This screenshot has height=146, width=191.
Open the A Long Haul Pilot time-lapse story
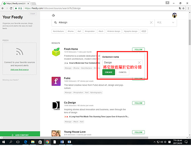click(x=99, y=117)
